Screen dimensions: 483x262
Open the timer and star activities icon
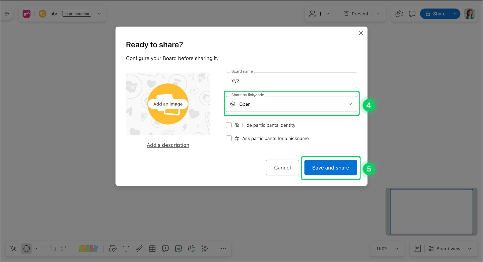tap(399, 14)
